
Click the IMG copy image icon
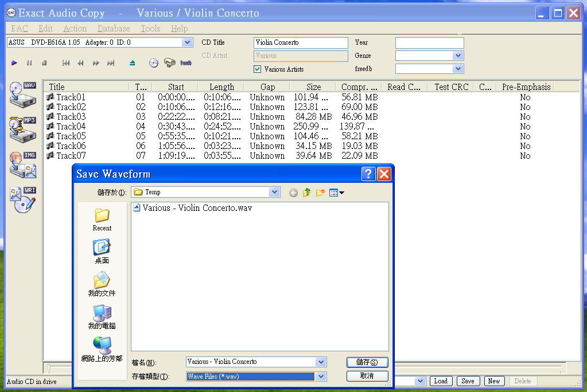click(23, 164)
